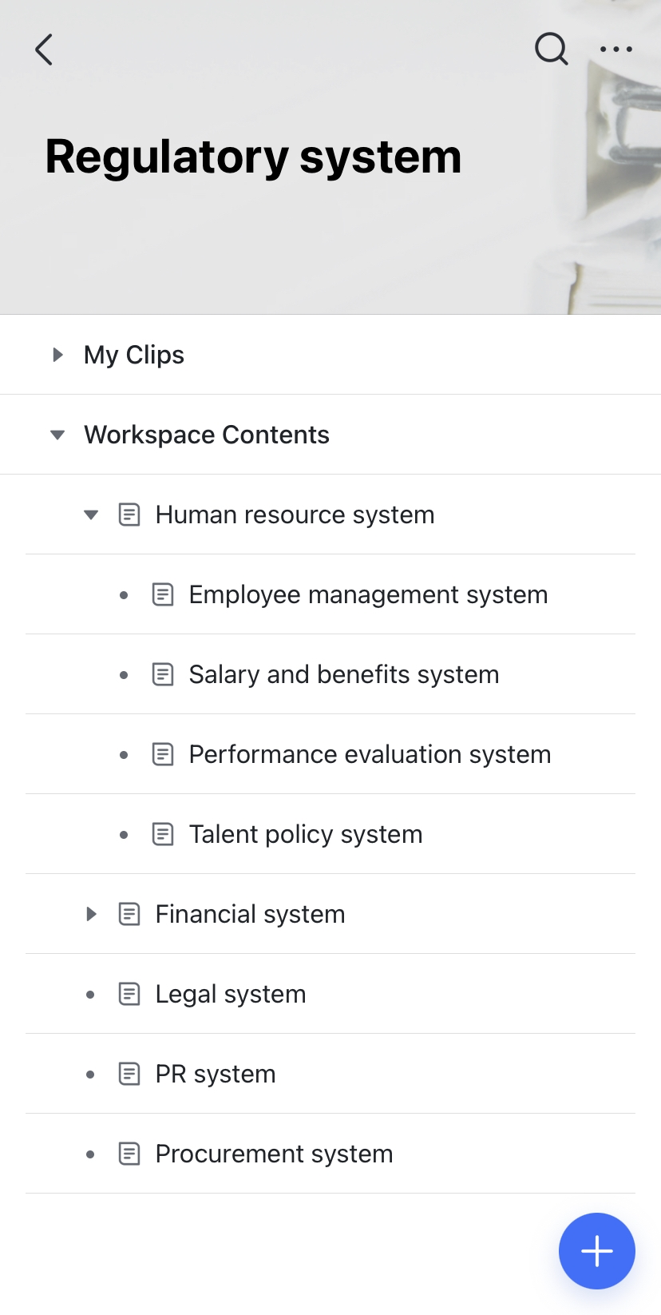Open Employee management system document
The height and width of the screenshot is (1315, 661).
368,594
